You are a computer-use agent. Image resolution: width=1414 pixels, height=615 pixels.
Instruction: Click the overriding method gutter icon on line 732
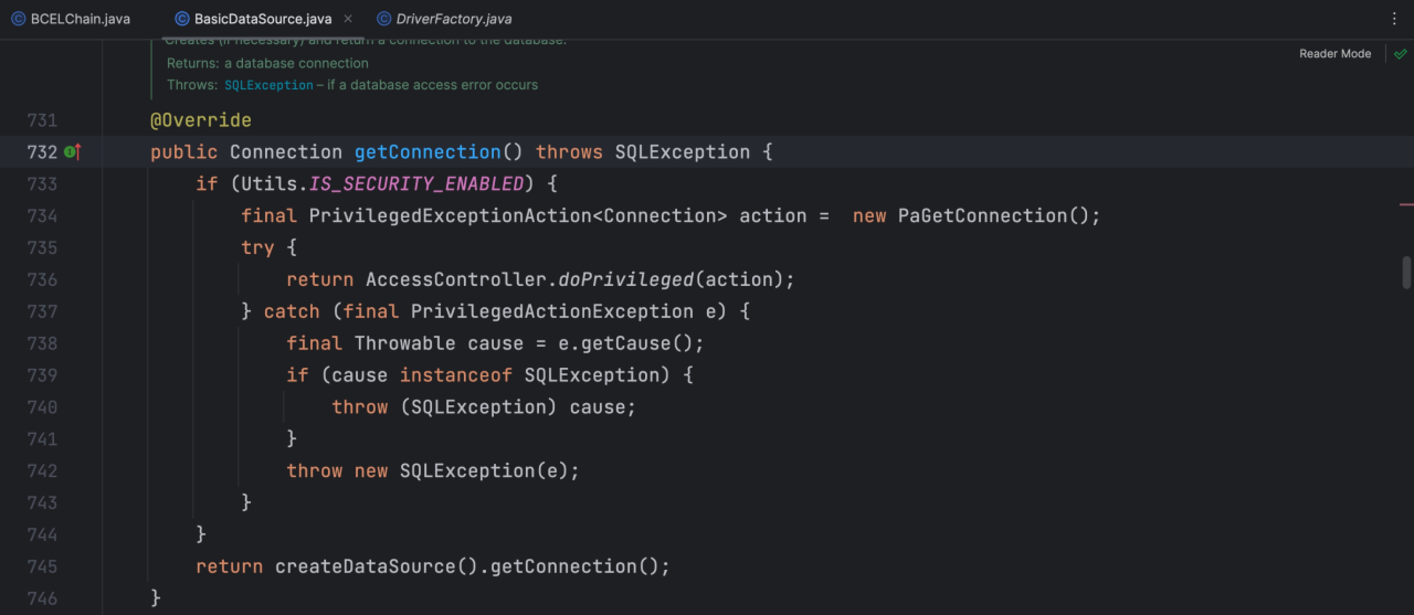pyautogui.click(x=72, y=152)
